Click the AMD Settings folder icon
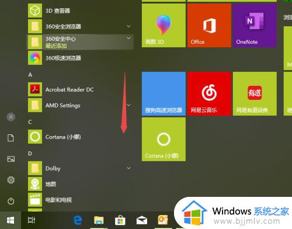292x229 pixels. [35, 105]
